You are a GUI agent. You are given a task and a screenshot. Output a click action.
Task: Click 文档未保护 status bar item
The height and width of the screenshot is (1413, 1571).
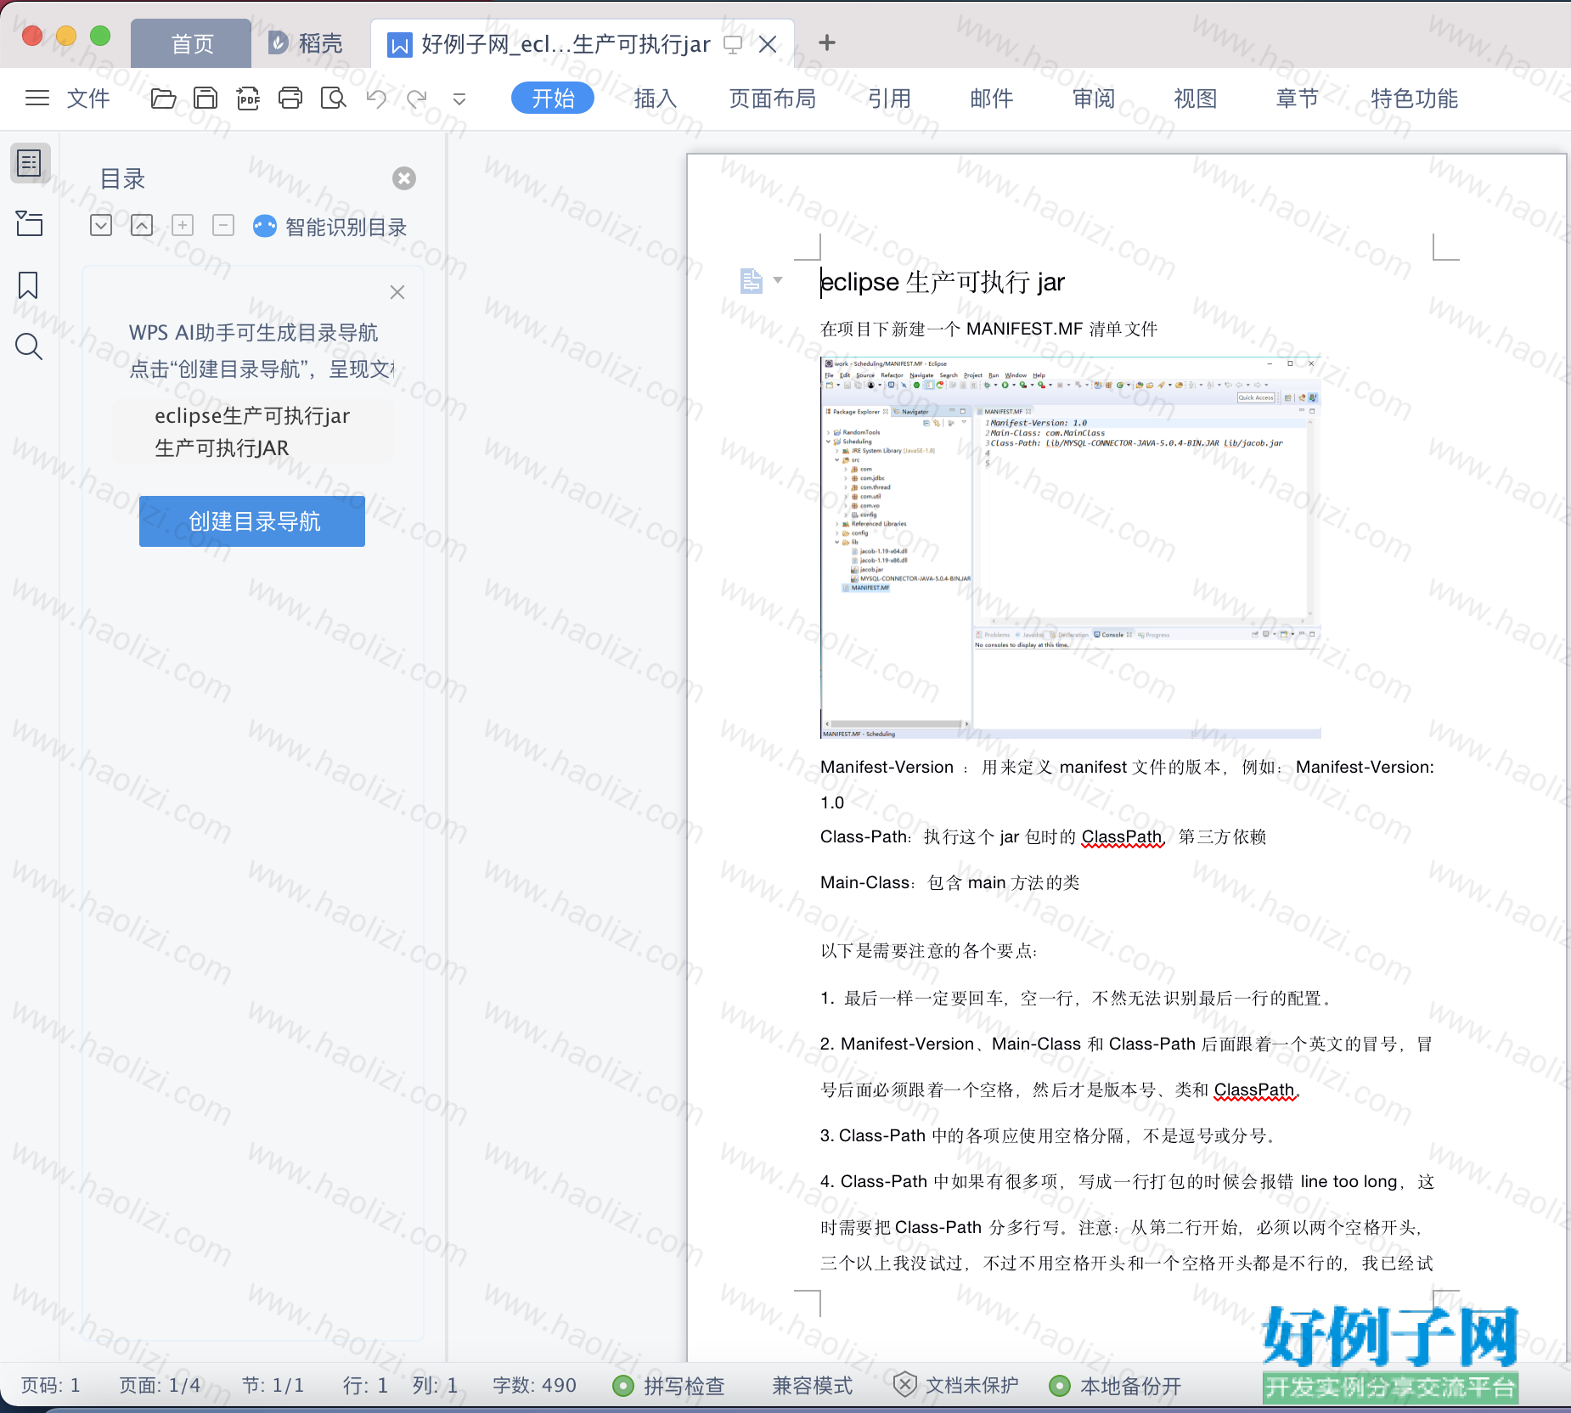(956, 1386)
